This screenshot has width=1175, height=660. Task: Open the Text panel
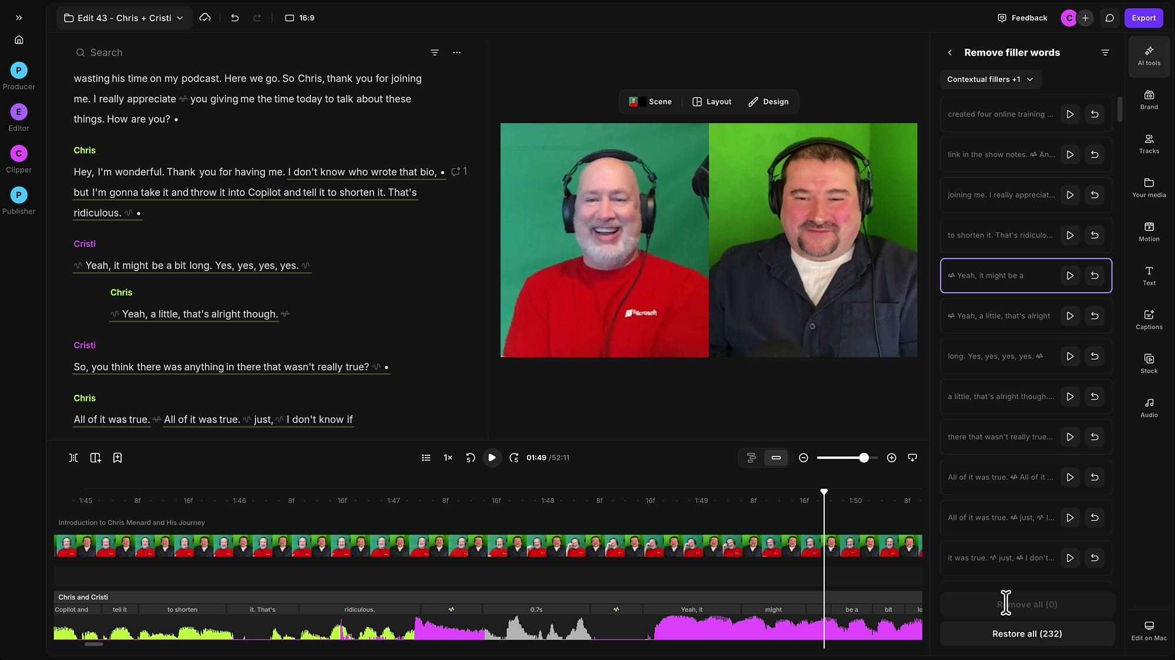(1149, 276)
